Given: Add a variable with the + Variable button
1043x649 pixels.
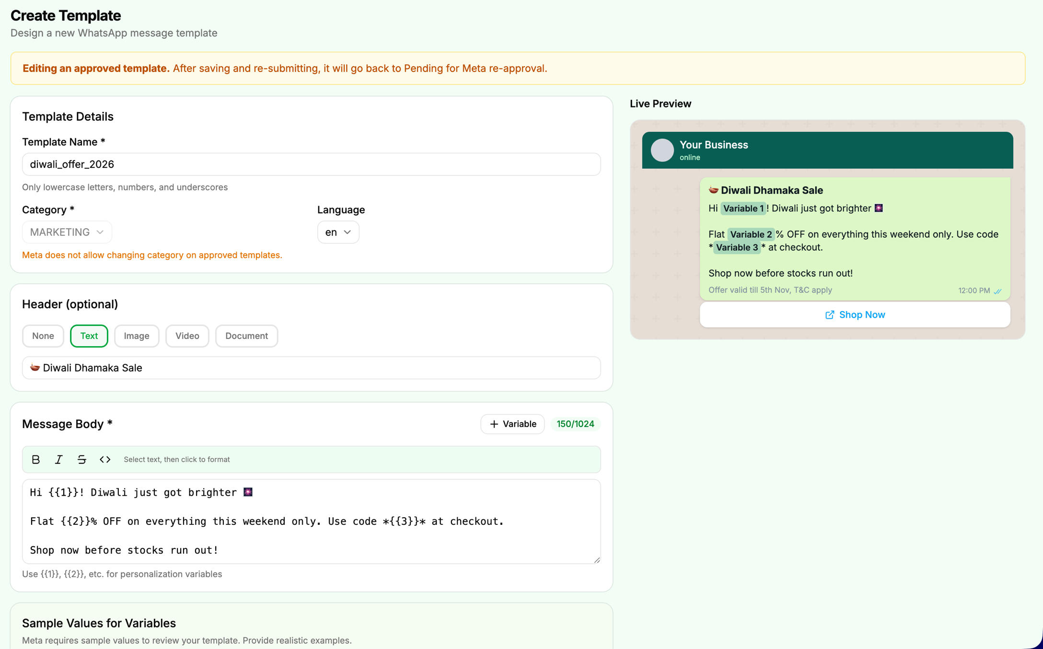Looking at the screenshot, I should [512, 424].
